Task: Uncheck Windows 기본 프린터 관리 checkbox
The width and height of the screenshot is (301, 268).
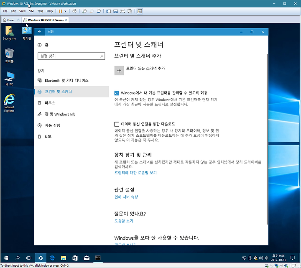Action: (117, 93)
